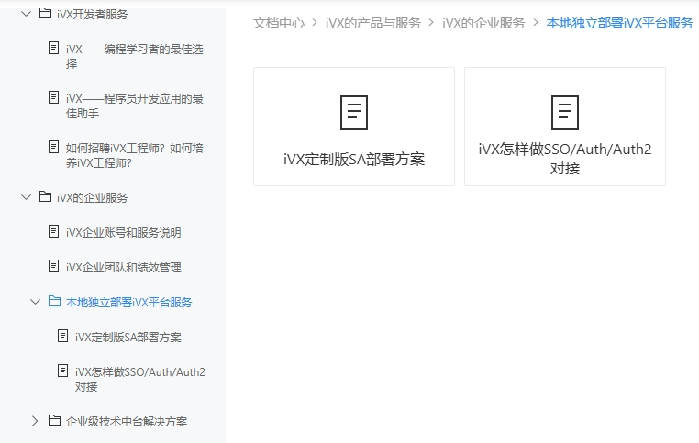The image size is (699, 443).
Task: Open iVX定制版SA部署方案 in sidebar tree
Action: point(128,337)
